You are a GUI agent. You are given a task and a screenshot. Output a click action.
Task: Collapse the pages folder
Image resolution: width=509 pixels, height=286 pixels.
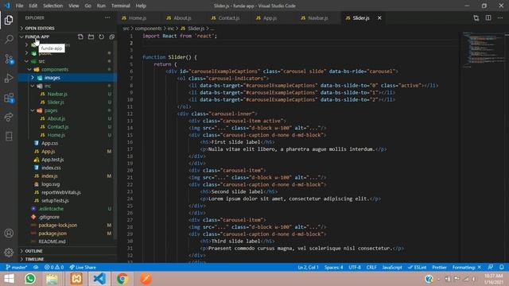click(x=51, y=110)
